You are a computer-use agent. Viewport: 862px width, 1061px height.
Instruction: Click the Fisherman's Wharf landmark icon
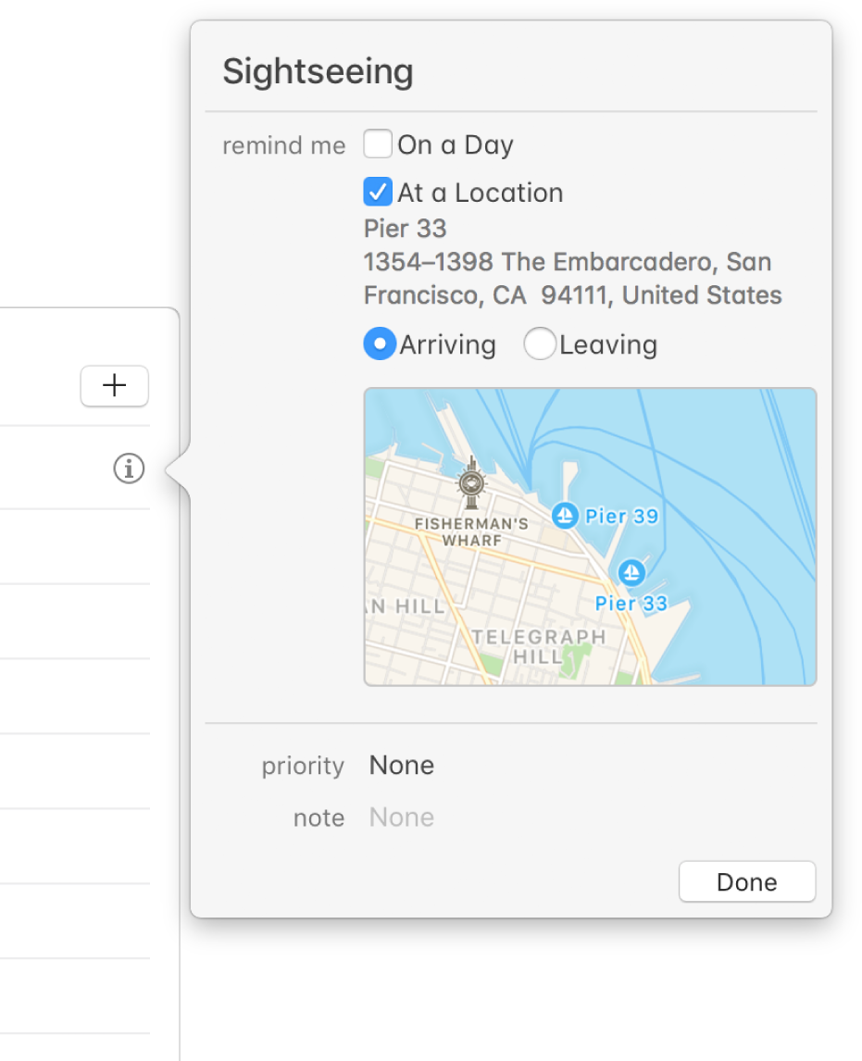pyautogui.click(x=471, y=483)
